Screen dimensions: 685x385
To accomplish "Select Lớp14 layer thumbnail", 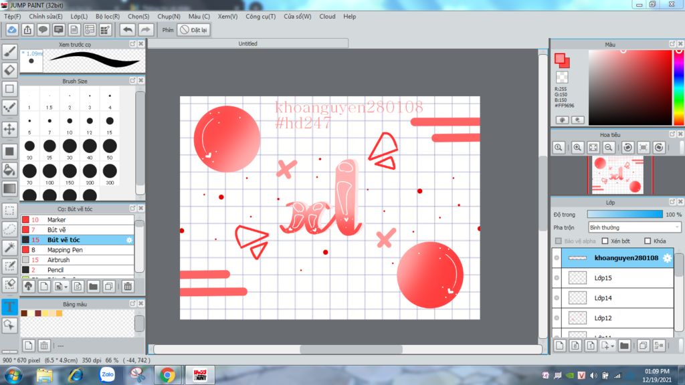I will (x=577, y=298).
